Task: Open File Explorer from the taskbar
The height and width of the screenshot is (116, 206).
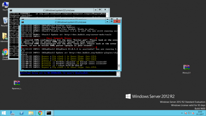Action: (31, 113)
